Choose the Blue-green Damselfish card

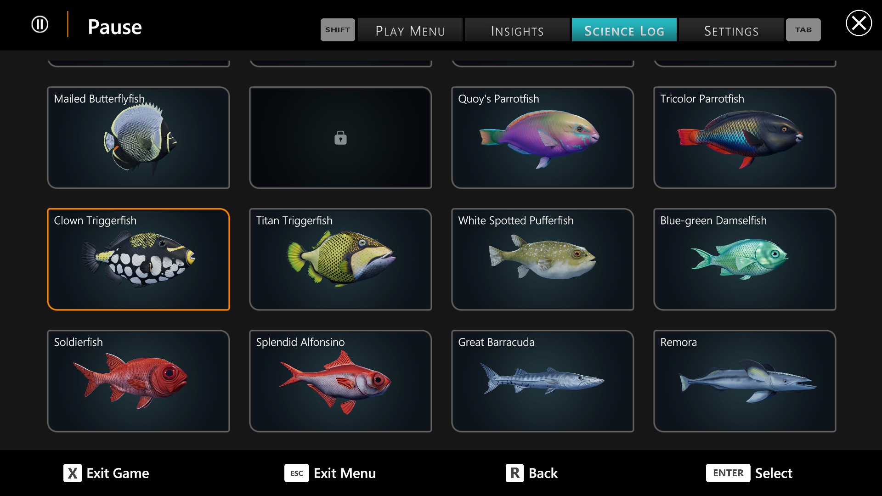click(x=745, y=259)
